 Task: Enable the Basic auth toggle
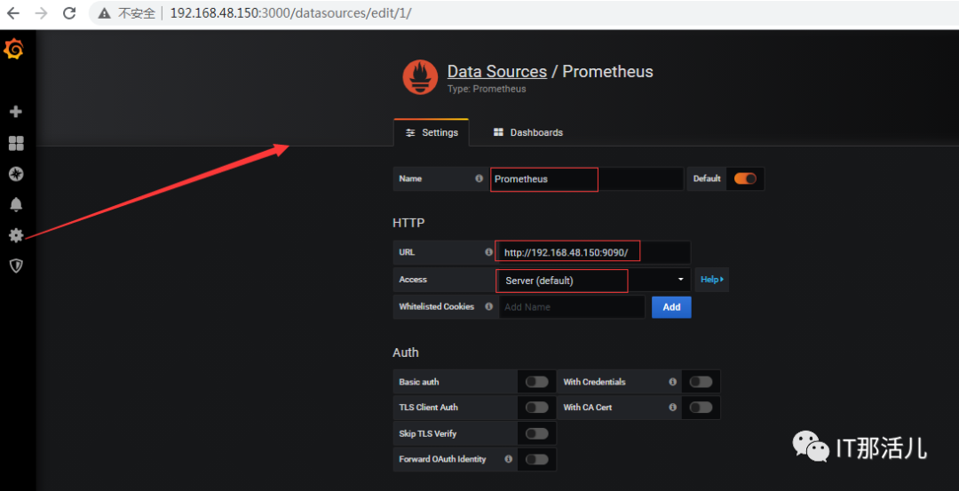click(x=537, y=382)
